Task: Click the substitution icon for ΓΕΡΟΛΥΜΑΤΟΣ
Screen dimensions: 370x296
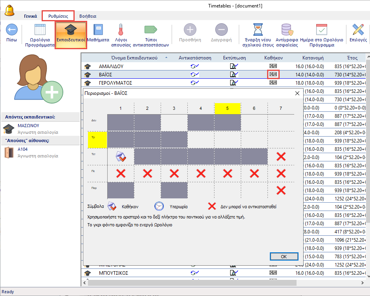Action: tap(195, 83)
